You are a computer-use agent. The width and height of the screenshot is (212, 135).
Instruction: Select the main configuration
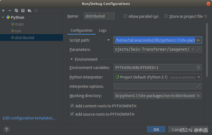coord(31,24)
